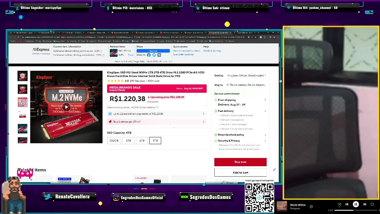380x214 pixels.
Task: Expand the 12 installment payments row arrow
Action: click(203, 114)
